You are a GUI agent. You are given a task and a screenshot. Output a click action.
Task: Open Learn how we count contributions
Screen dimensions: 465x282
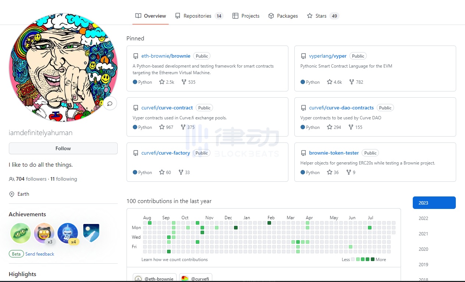point(174,259)
